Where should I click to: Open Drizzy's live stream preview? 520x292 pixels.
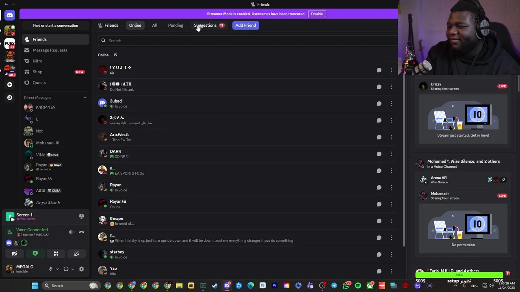[463, 119]
